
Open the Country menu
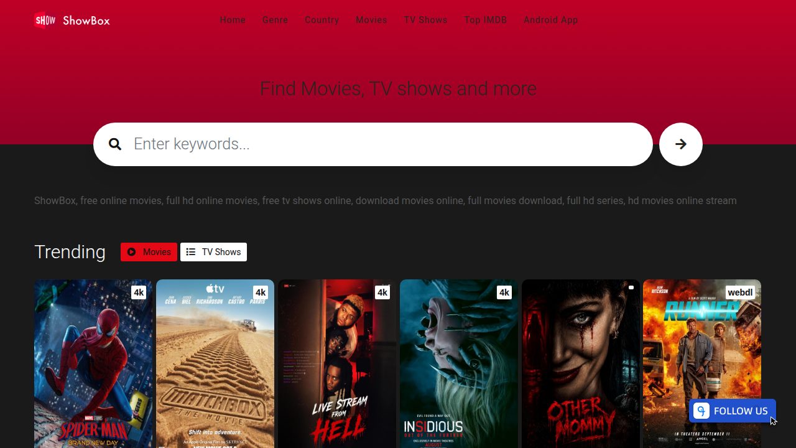click(322, 20)
